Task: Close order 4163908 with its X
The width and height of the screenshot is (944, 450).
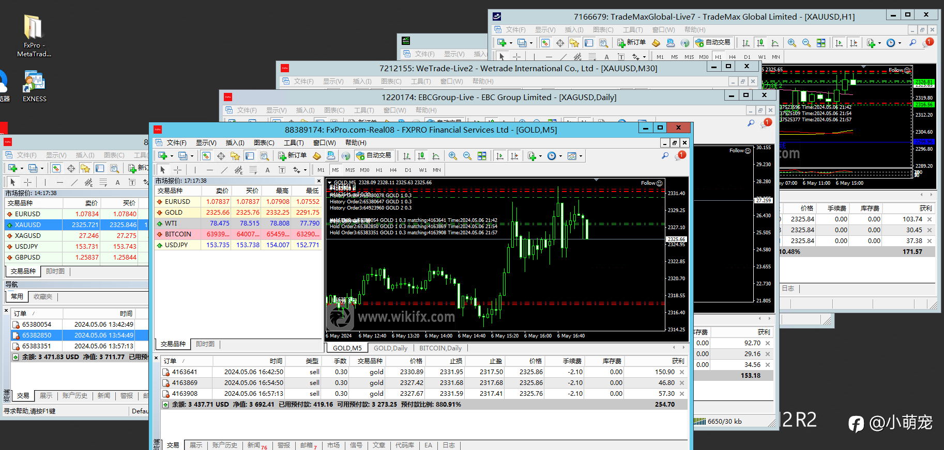Action: pos(682,394)
